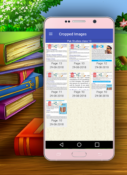Tap the Android back triangle button
Screen dimensions: 127x175
coord(61,145)
